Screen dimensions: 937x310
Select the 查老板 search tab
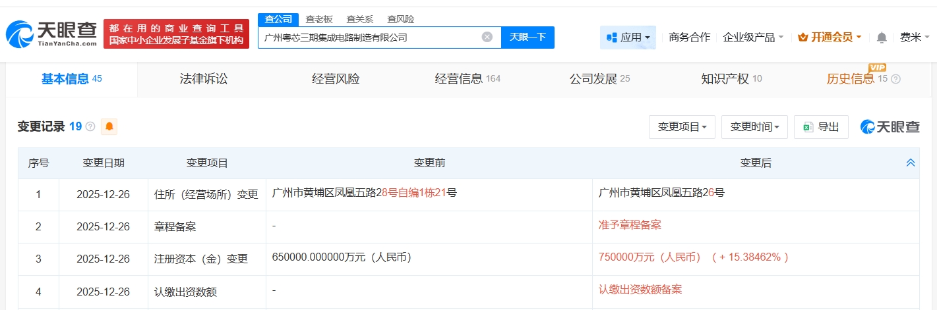[x=319, y=19]
